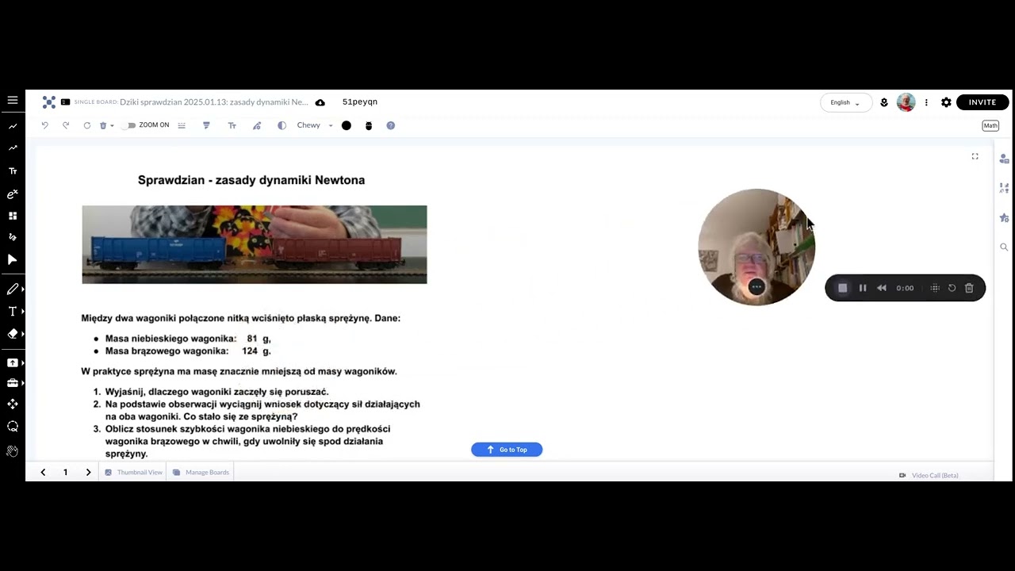Select the T text tool in the sidebar
The image size is (1015, 571).
13,312
